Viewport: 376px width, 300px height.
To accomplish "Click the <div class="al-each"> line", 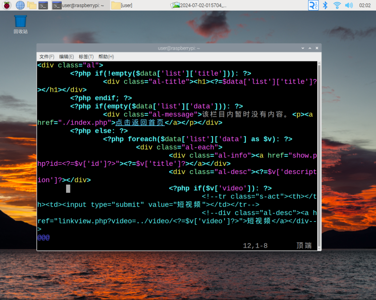I will pos(179,147).
